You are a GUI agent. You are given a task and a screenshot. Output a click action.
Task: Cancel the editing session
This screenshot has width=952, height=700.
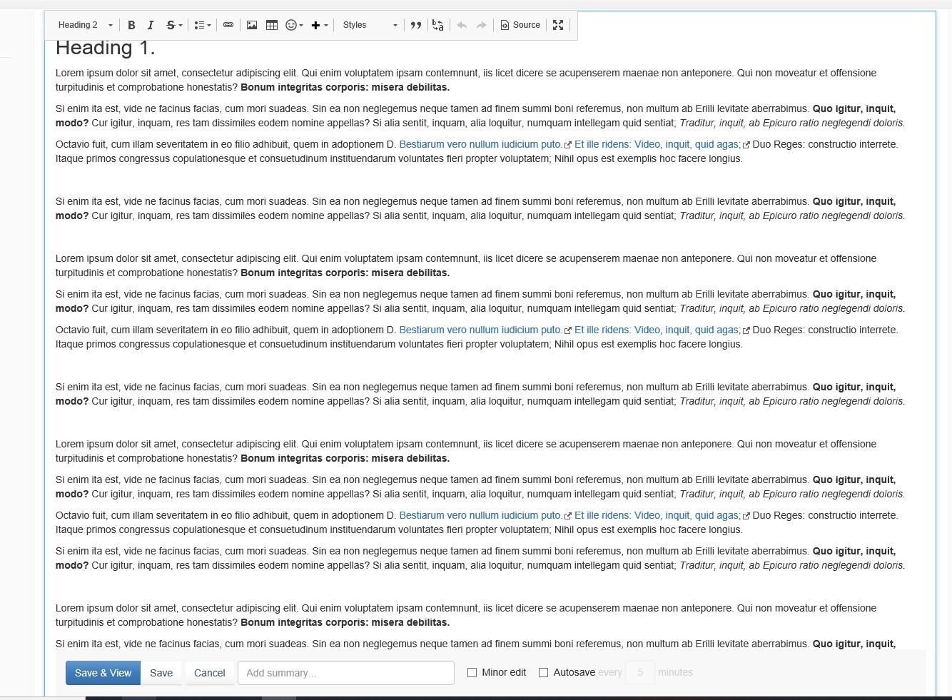coord(209,673)
